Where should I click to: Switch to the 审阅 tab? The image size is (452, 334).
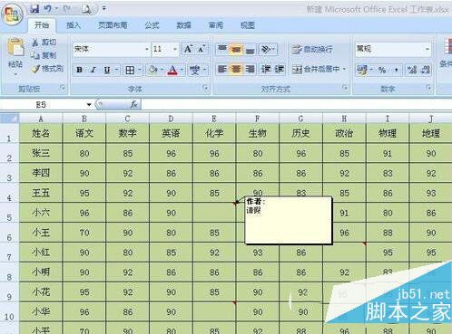[216, 25]
